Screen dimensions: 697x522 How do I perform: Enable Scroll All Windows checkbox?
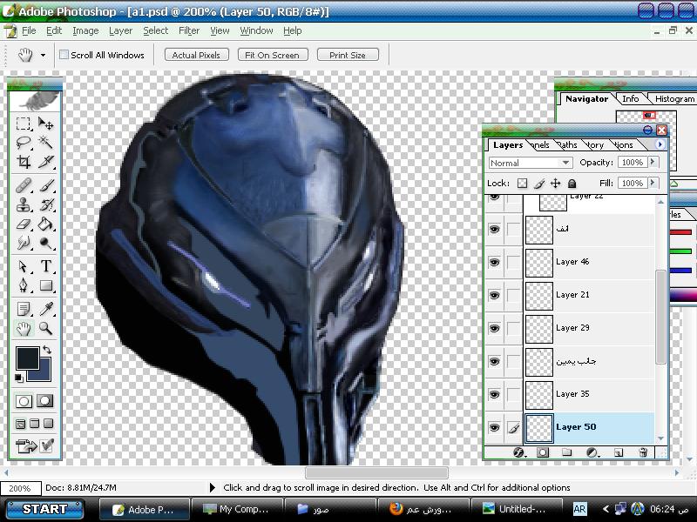point(64,55)
